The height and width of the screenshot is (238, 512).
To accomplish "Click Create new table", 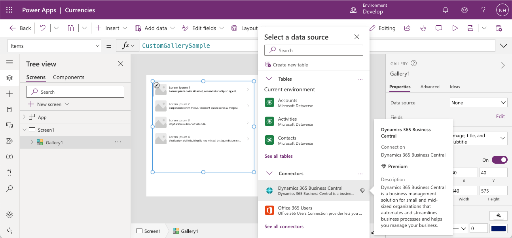I will click(290, 65).
